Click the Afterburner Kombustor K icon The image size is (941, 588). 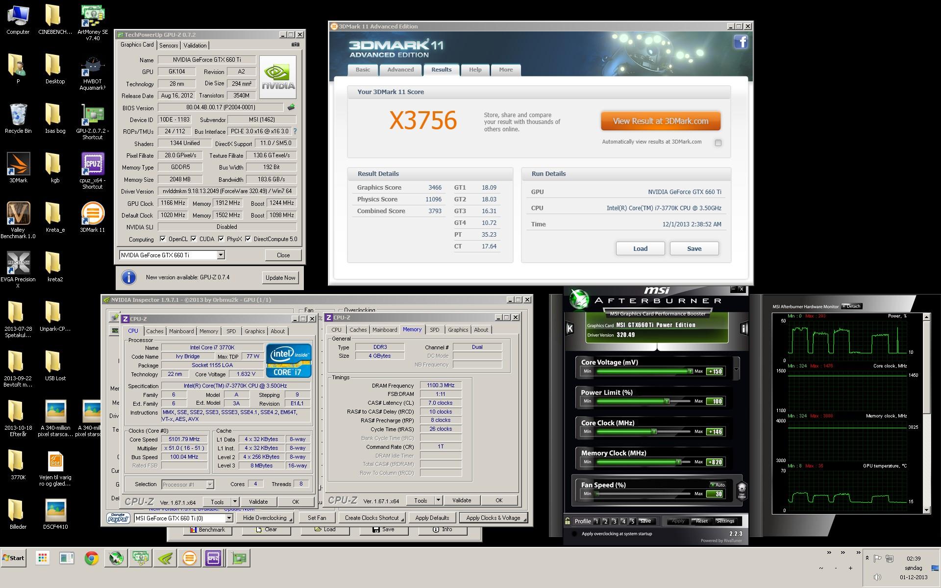570,328
